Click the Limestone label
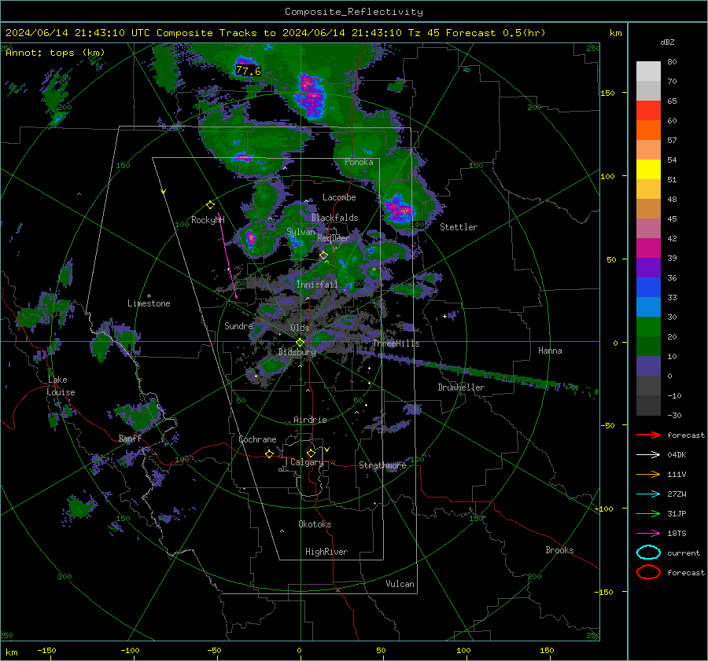708x661 pixels. (149, 303)
